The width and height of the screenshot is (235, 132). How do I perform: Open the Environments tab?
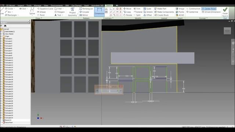click(57, 5)
